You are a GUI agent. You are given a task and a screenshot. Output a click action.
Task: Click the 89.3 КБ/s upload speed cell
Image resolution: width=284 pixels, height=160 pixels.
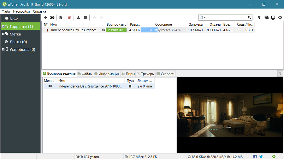(214, 30)
